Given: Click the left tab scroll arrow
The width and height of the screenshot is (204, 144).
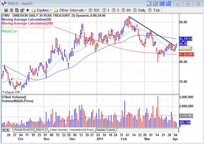Looking at the screenshot, I should 4,130.
